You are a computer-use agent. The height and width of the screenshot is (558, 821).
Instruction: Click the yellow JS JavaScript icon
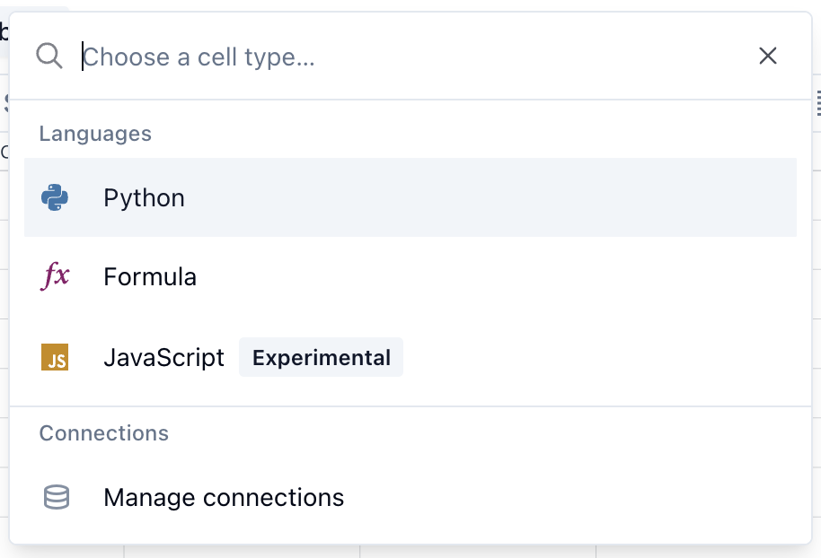point(55,358)
